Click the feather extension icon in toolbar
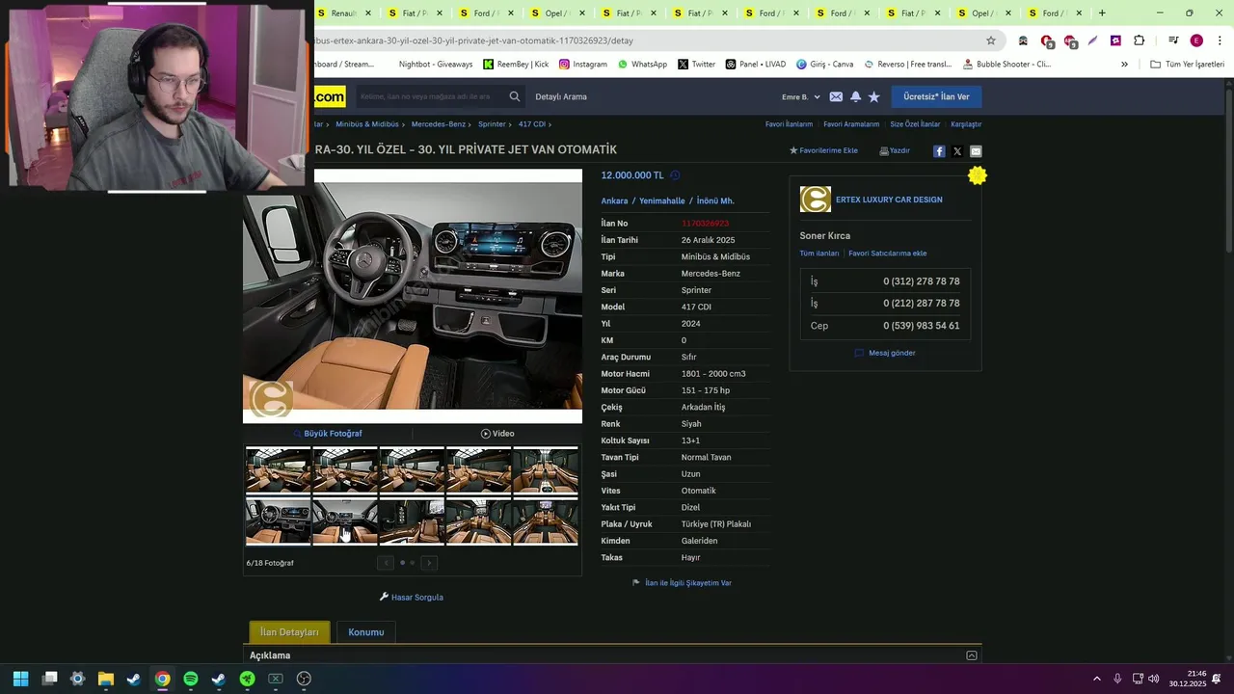The image size is (1234, 694). [1092, 40]
